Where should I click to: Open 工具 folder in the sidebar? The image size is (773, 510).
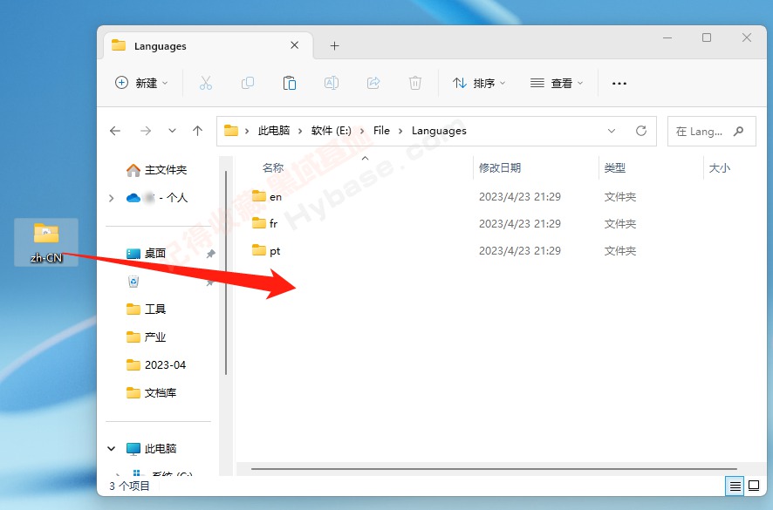pyautogui.click(x=146, y=309)
